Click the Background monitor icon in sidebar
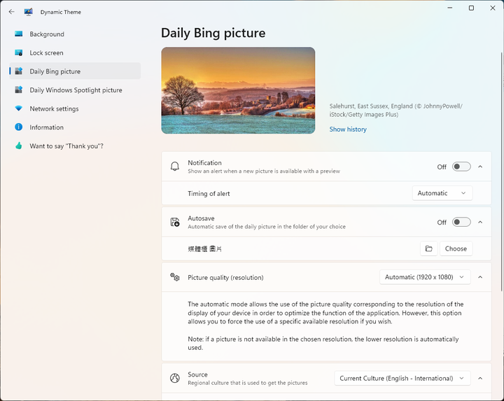 (19, 34)
